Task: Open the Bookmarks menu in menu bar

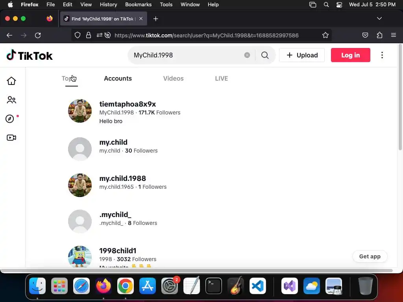Action: (x=138, y=4)
